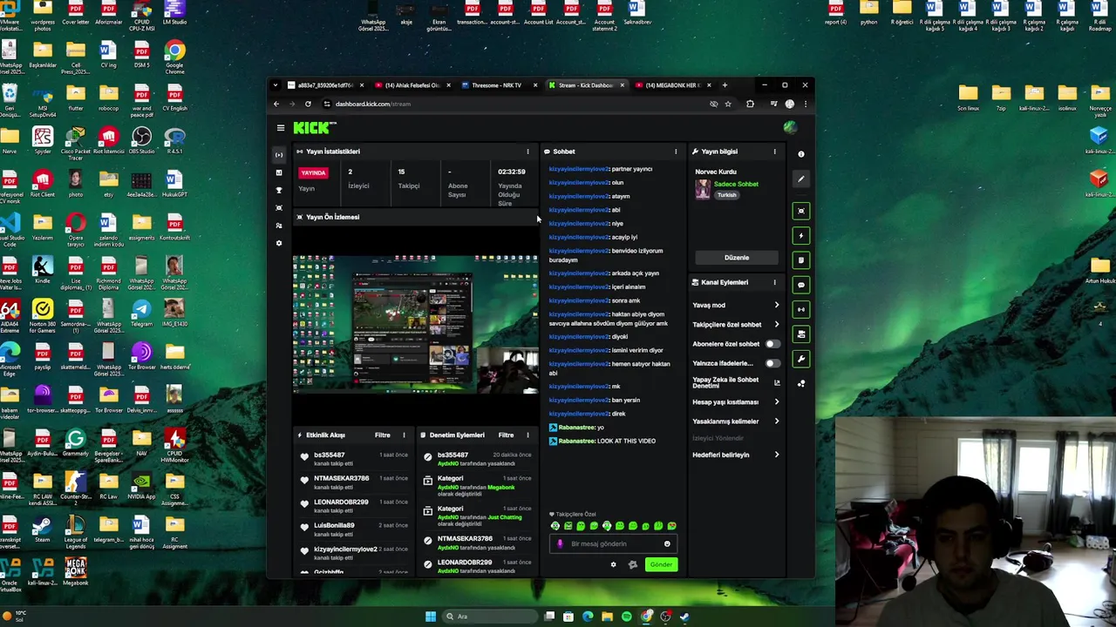Open Filtre in Denetim Eylemleri

[506, 435]
